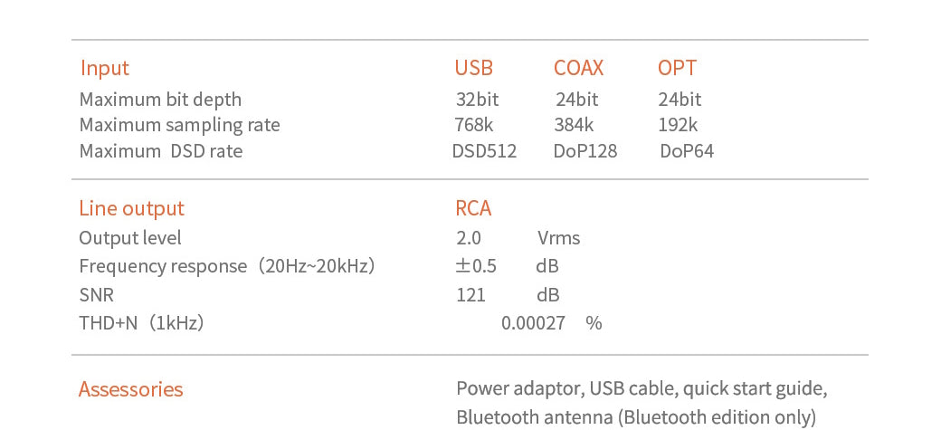
Task: Click the Maximum sampling rate label
Action: coord(179,125)
